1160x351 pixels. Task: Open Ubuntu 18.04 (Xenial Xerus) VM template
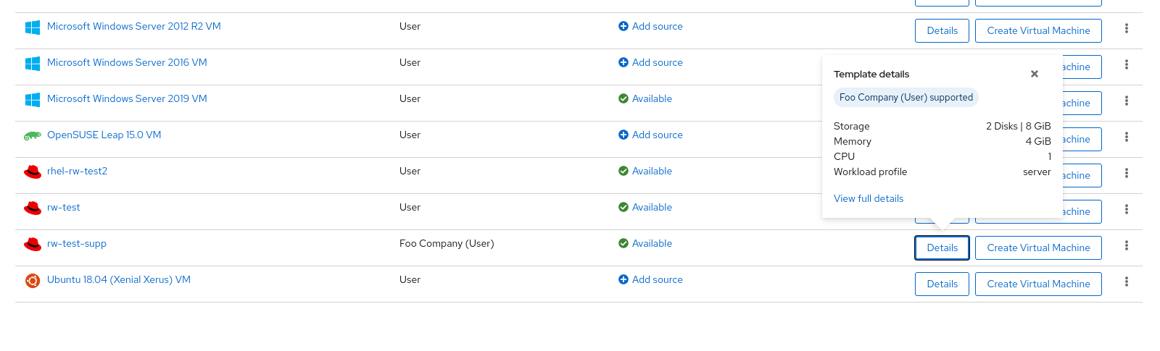point(119,279)
